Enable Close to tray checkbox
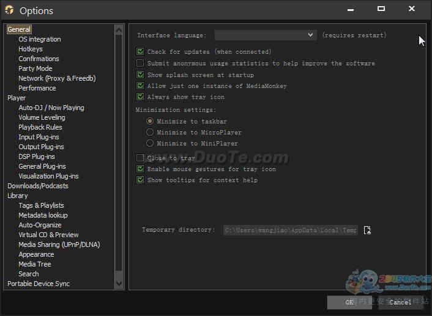Viewport: 432px width, 316px height. (140, 158)
